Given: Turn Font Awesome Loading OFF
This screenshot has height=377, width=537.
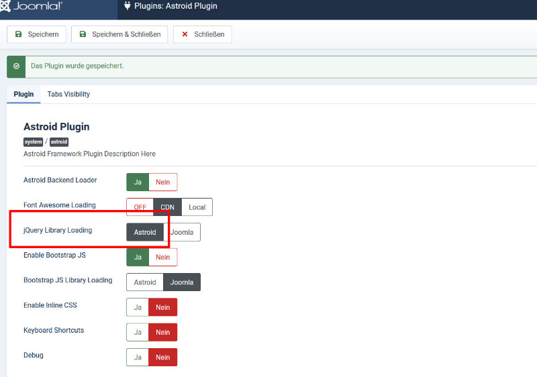Looking at the screenshot, I should point(140,207).
